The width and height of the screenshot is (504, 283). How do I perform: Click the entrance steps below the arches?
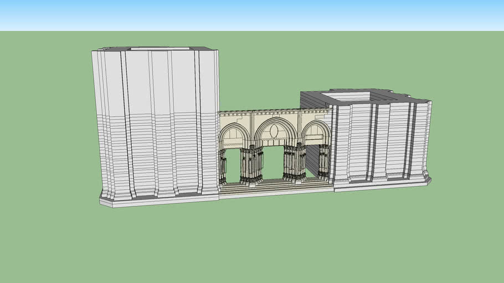274,187
